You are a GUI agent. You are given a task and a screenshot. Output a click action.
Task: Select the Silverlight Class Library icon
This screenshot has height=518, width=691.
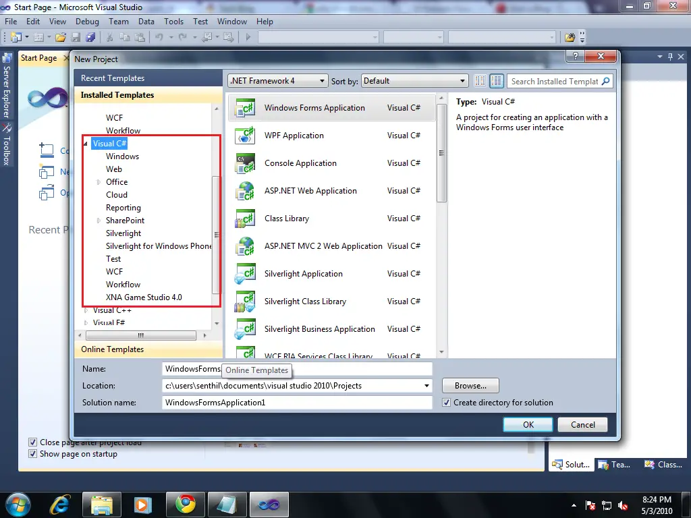[x=244, y=301]
